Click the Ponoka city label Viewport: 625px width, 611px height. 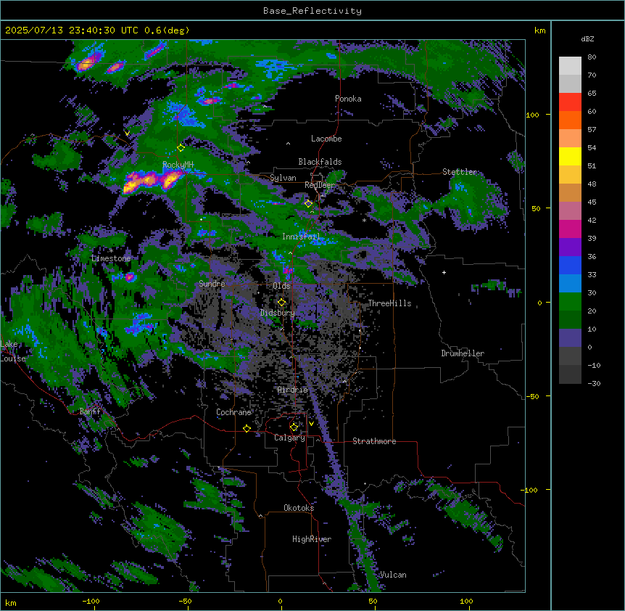coord(348,99)
